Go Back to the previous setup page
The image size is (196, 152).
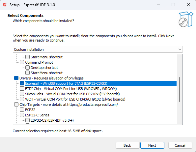coord(127,145)
